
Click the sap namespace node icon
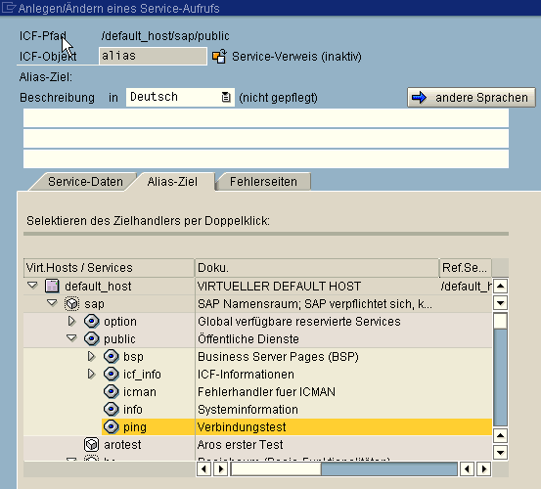point(71,304)
